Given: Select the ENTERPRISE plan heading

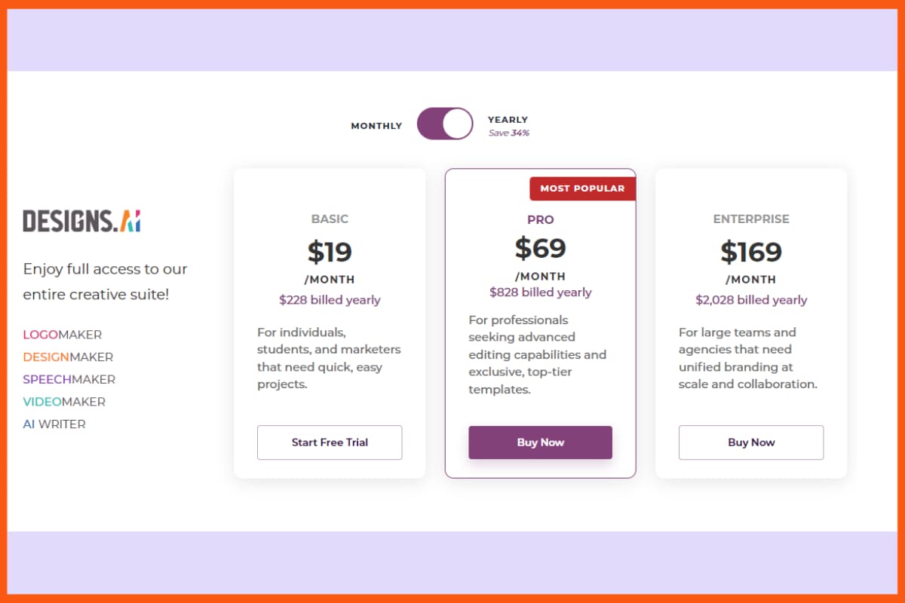Looking at the screenshot, I should click(751, 219).
